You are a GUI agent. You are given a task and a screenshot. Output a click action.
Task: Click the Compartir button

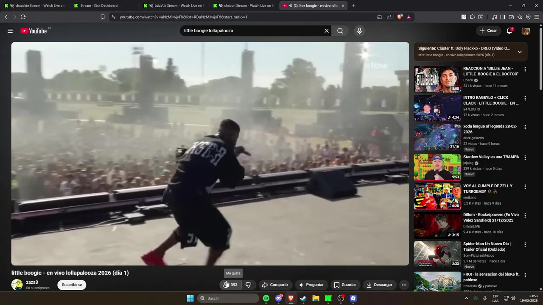pyautogui.click(x=275, y=285)
